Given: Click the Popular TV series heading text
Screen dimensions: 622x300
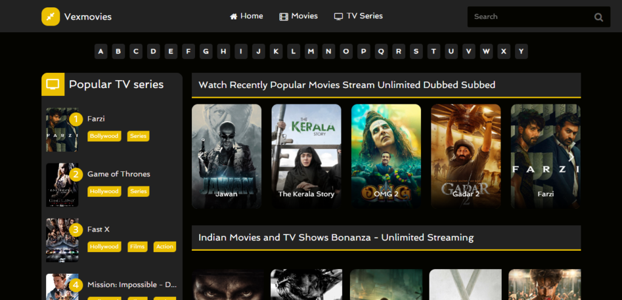Looking at the screenshot, I should click(x=116, y=84).
